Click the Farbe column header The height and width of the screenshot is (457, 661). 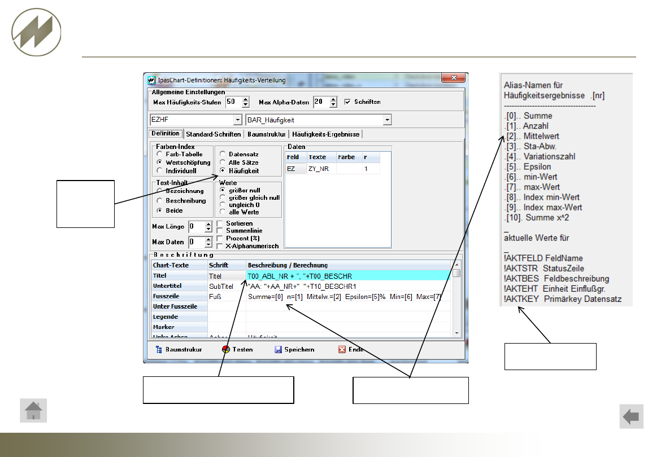pos(348,157)
